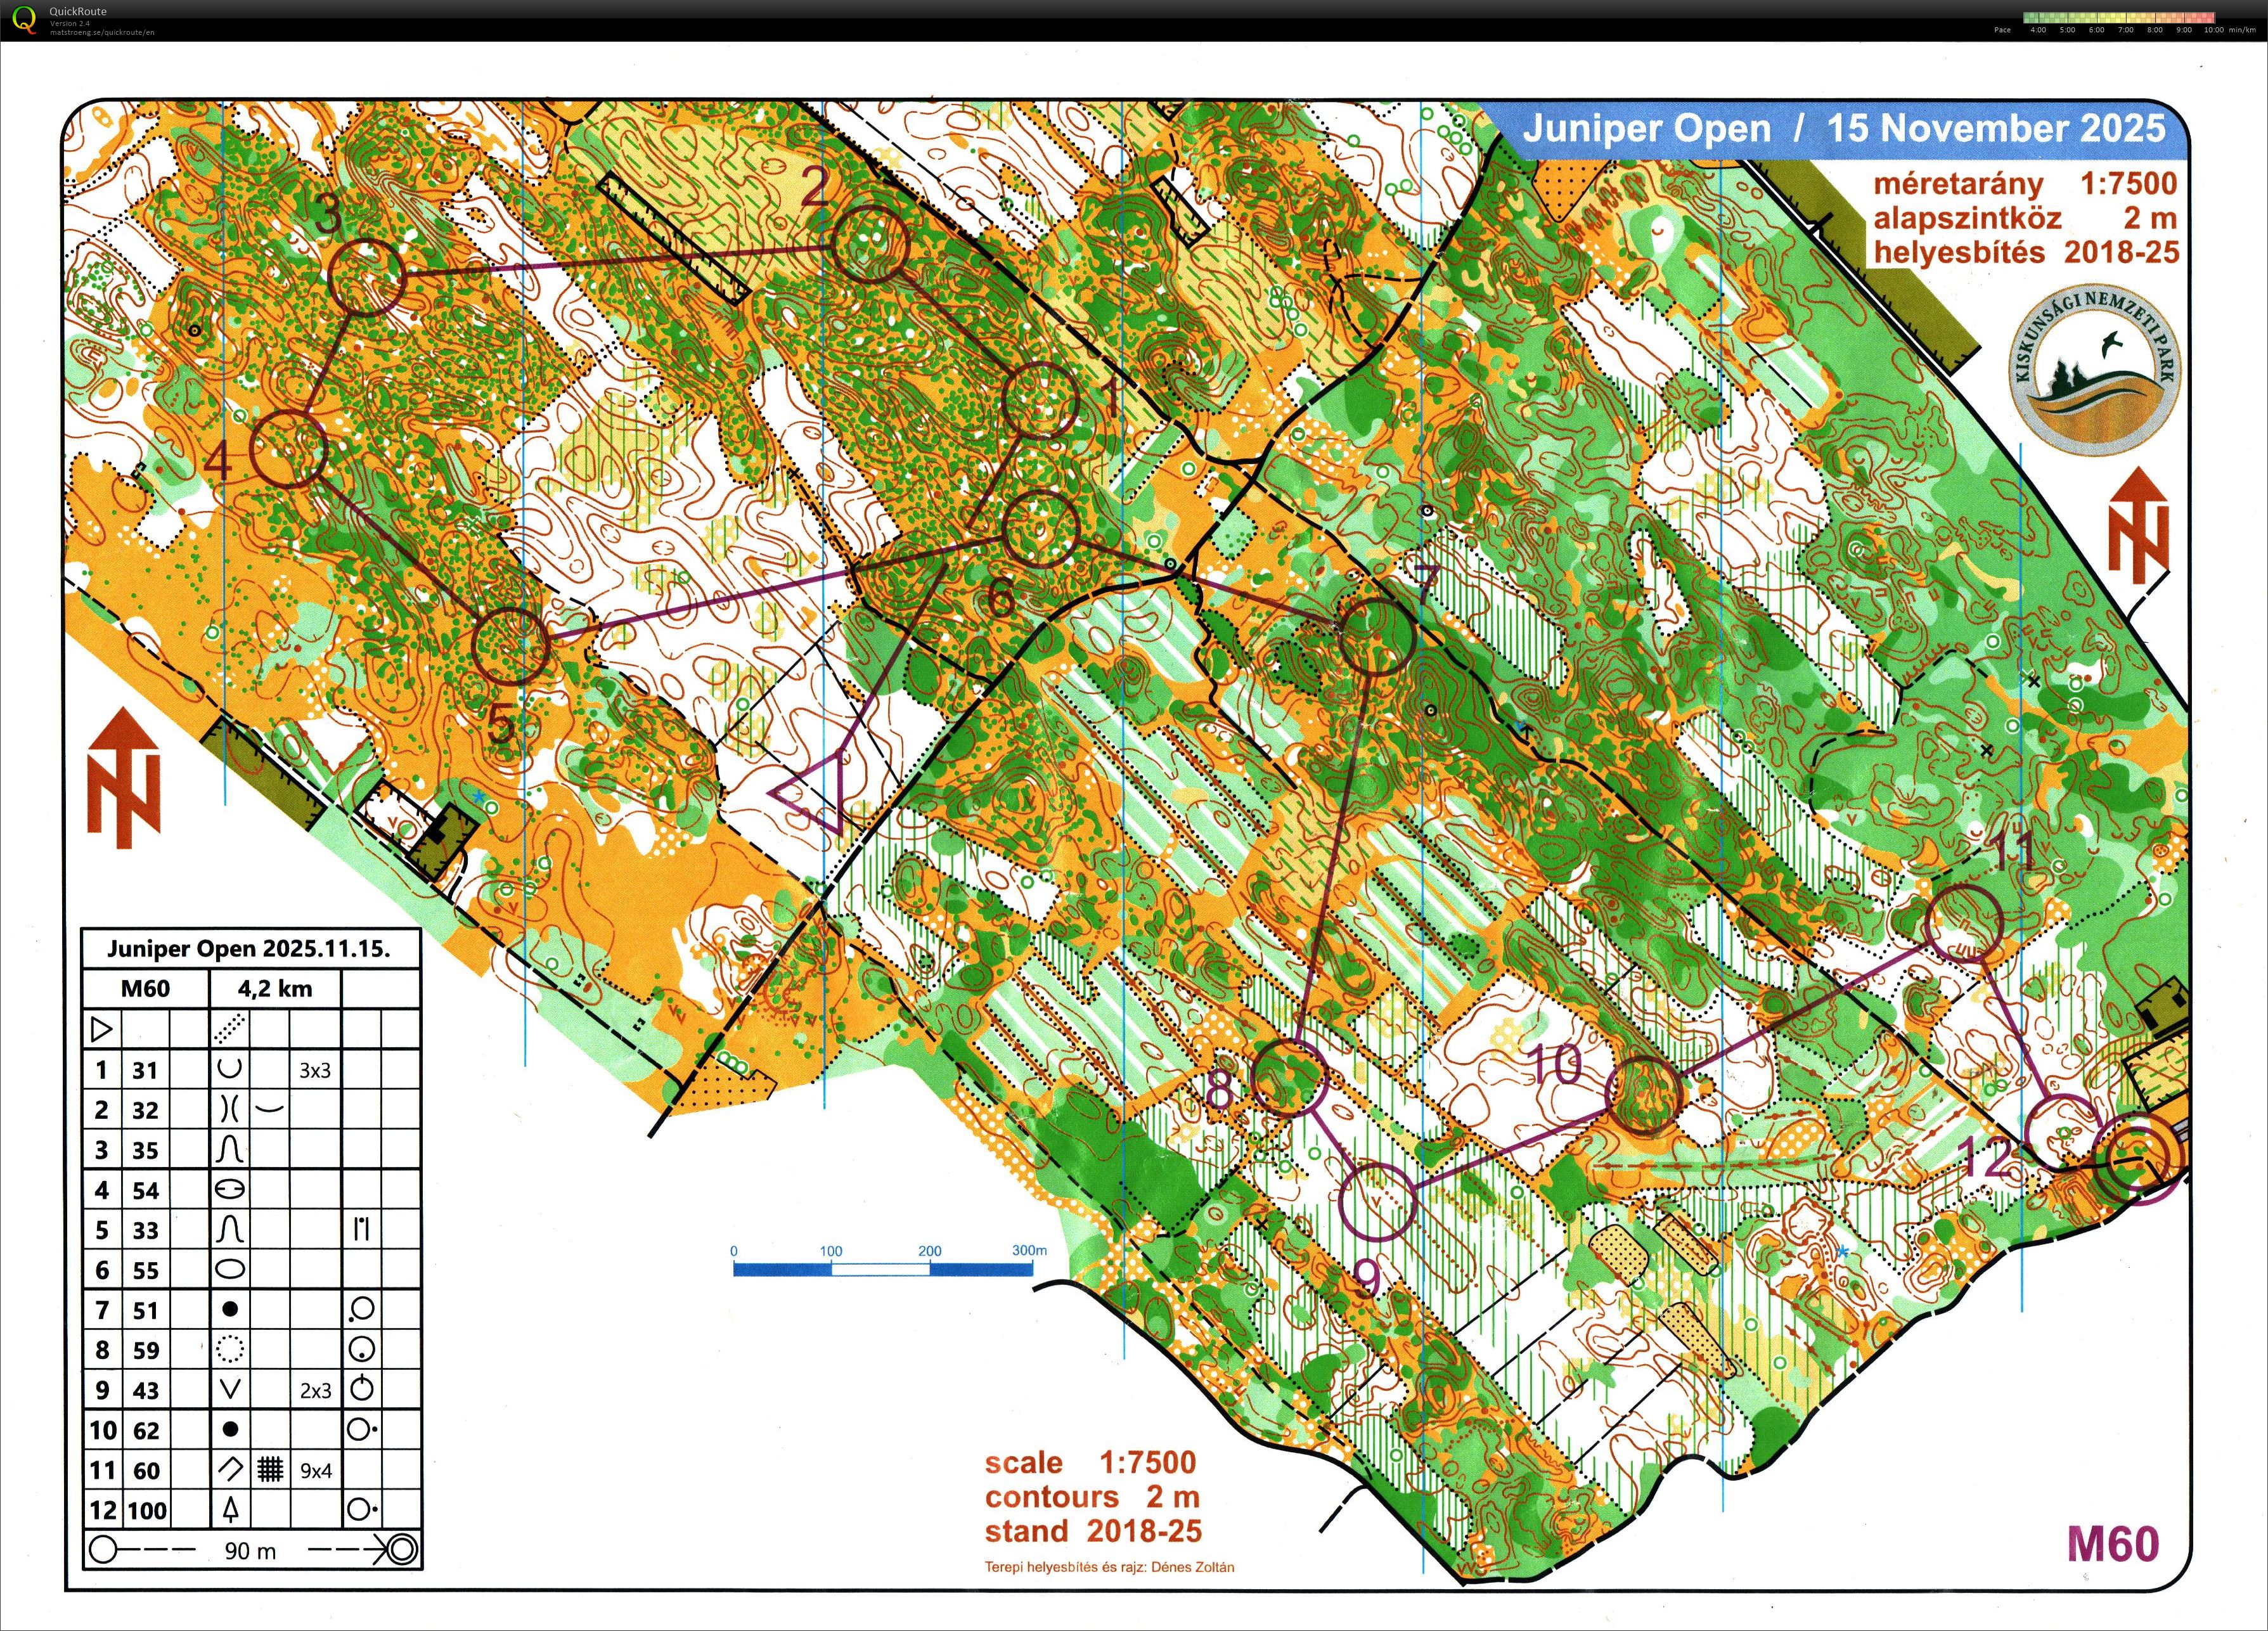Click control circle 11 on the map
Image resolution: width=2268 pixels, height=1631 pixels.
click(x=1964, y=923)
